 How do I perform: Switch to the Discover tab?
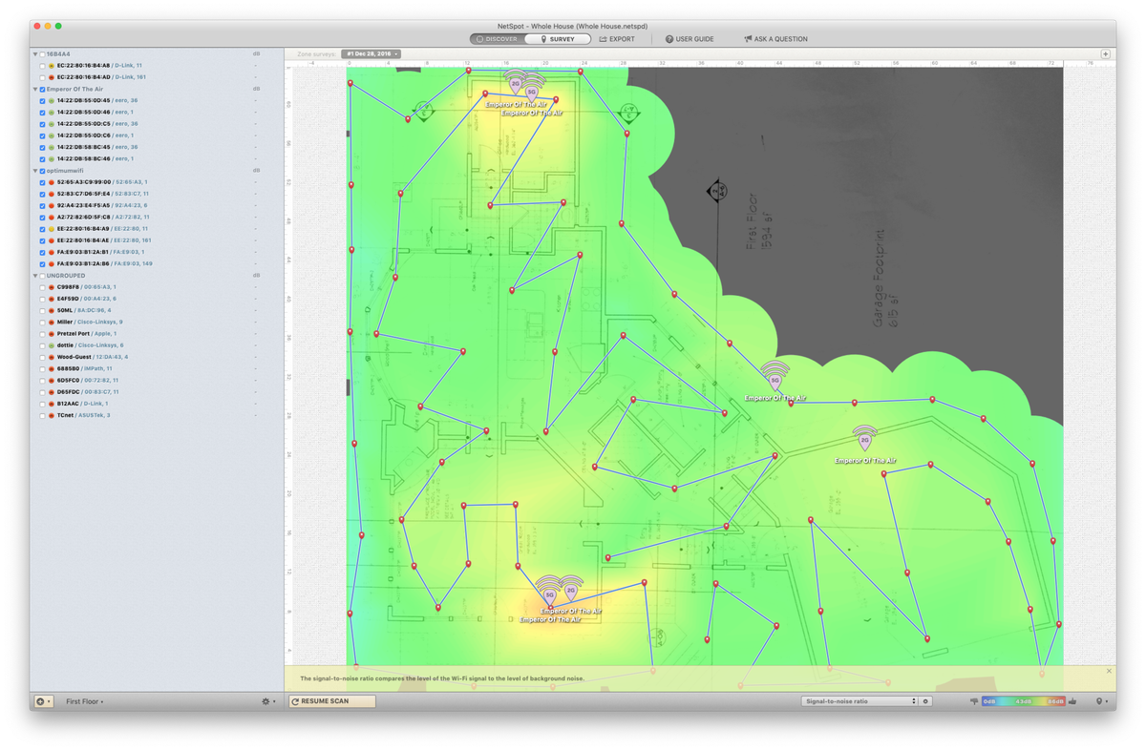pos(498,39)
